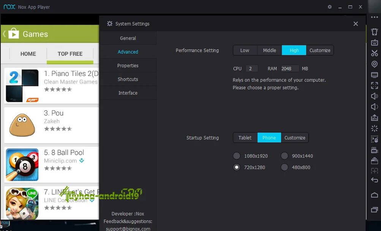
Task: Open the Properties settings tab
Action: click(x=128, y=65)
